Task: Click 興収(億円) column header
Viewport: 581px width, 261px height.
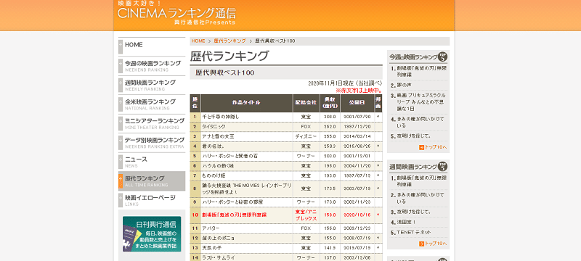Action: click(x=330, y=103)
